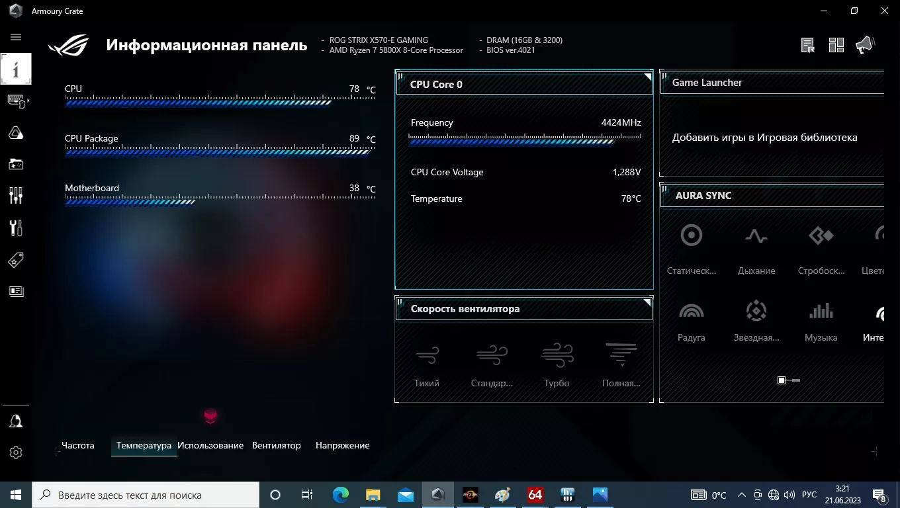Click the Motherboard temperature bar
This screenshot has width=900, height=508.
click(220, 201)
